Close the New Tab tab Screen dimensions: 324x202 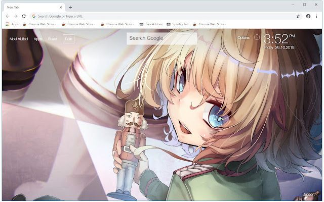click(x=61, y=7)
